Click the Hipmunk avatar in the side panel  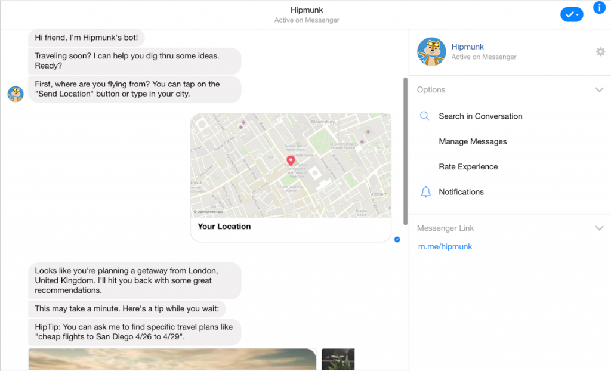point(431,51)
